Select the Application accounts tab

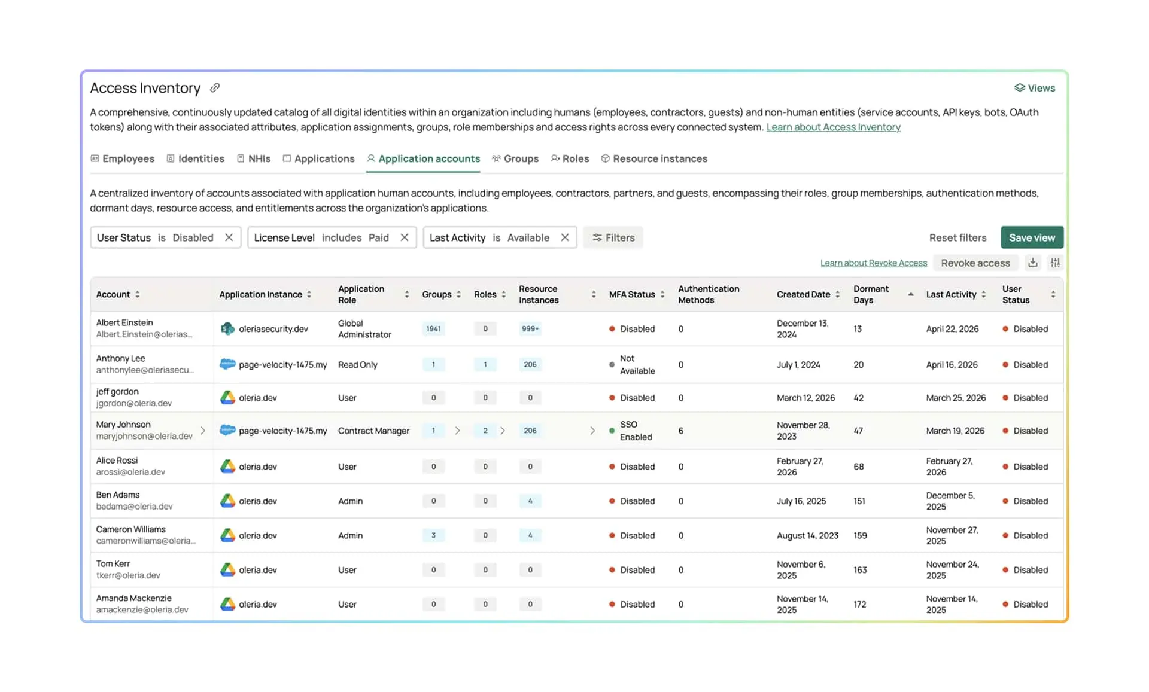tap(423, 158)
